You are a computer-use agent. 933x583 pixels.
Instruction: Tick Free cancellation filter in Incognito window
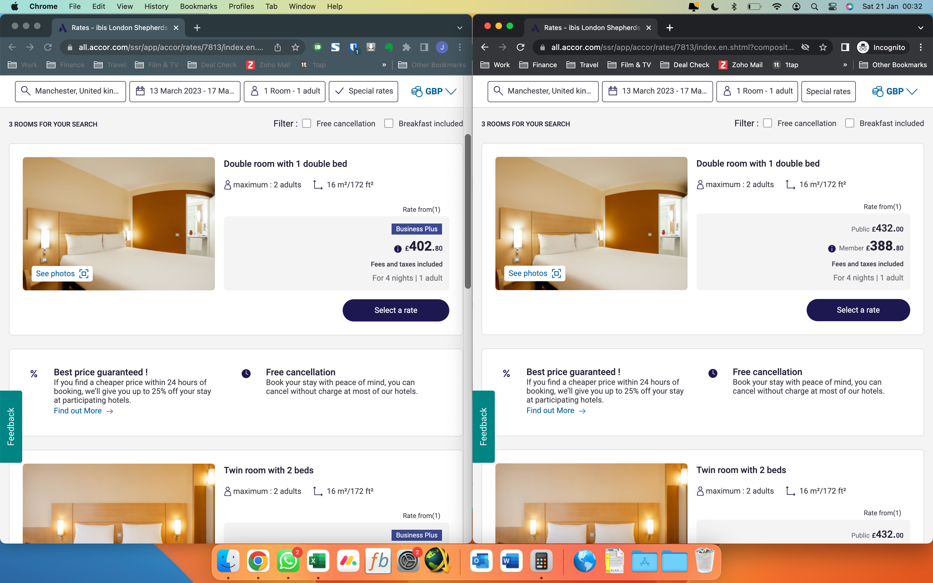tap(768, 123)
